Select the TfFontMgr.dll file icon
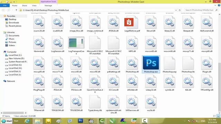Image resolution: width=221 pixels, height=124 pixels. (x=207, y=81)
